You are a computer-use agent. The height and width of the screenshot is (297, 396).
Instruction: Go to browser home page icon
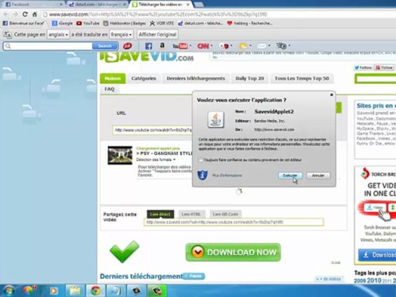(35, 14)
